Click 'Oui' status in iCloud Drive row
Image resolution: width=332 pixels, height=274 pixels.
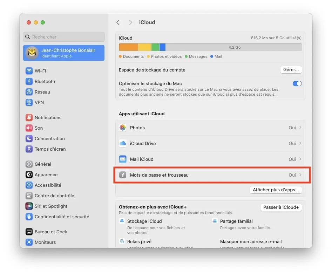292,143
